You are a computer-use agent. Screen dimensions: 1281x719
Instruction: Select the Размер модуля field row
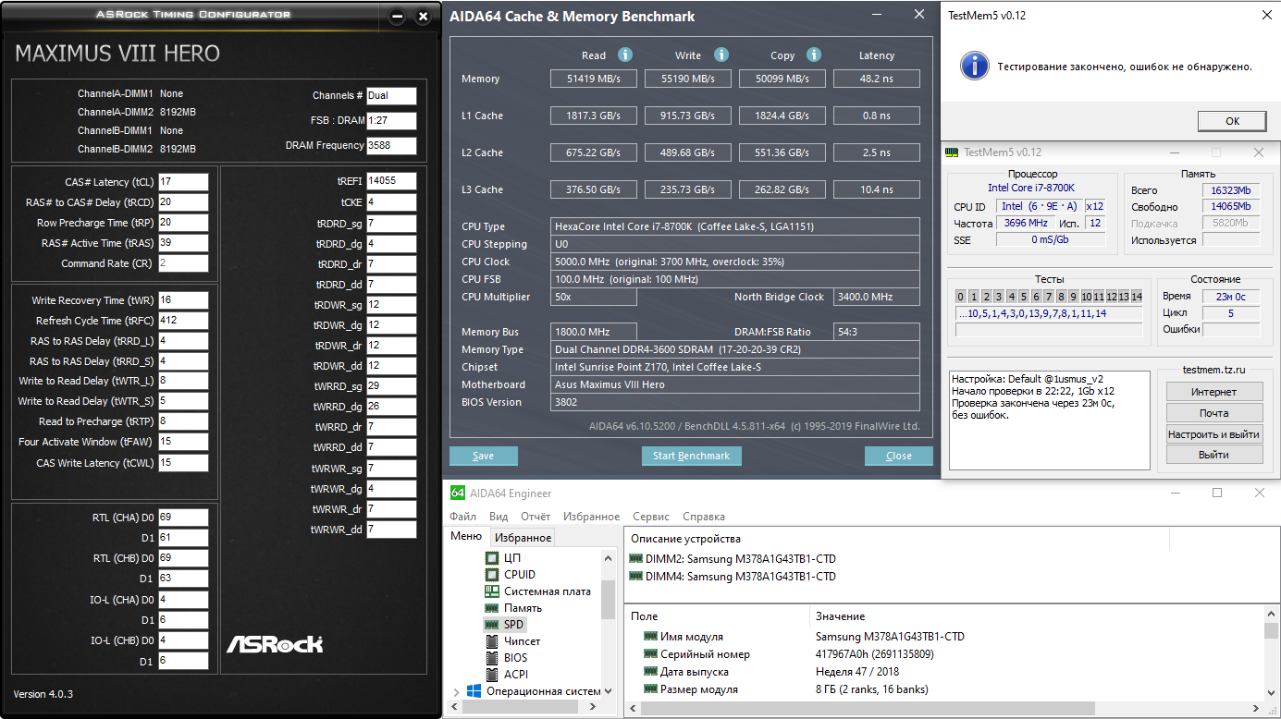pyautogui.click(x=785, y=689)
